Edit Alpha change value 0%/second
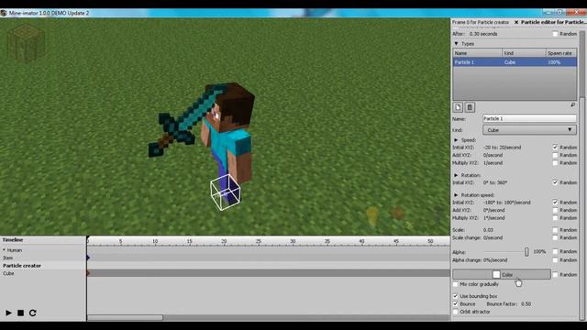This screenshot has width=587, height=330. (495, 260)
